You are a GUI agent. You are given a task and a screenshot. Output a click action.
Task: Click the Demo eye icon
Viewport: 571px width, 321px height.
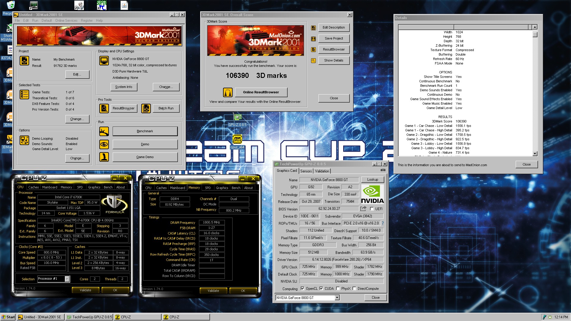pyautogui.click(x=104, y=144)
